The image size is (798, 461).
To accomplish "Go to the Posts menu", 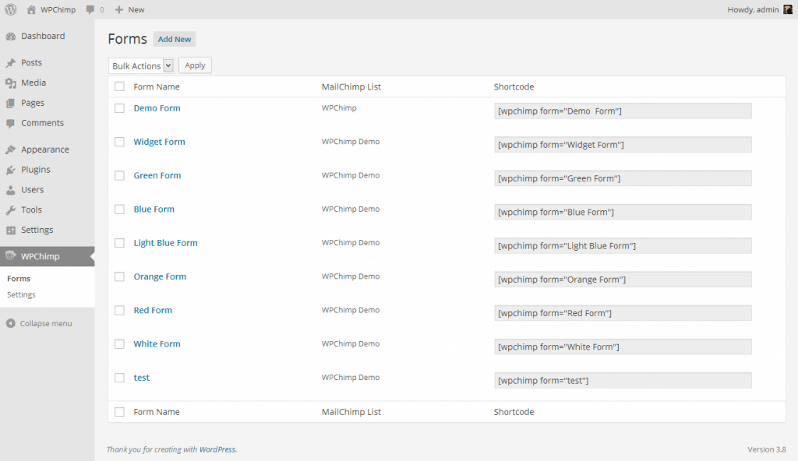I will coord(31,62).
